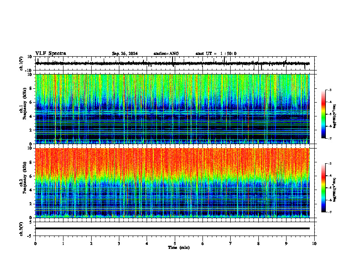Click the time axis tick label "9"

pos(286,244)
